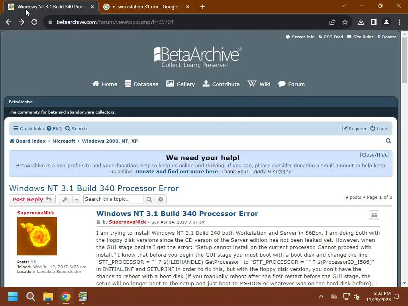View site information lock icon

click(x=50, y=22)
